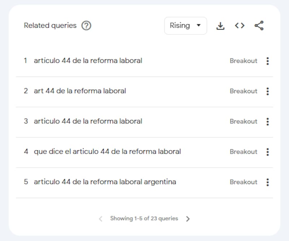Select query 'artículo 44 de la reforma laboral'
This screenshot has height=241, width=289.
(x=88, y=61)
